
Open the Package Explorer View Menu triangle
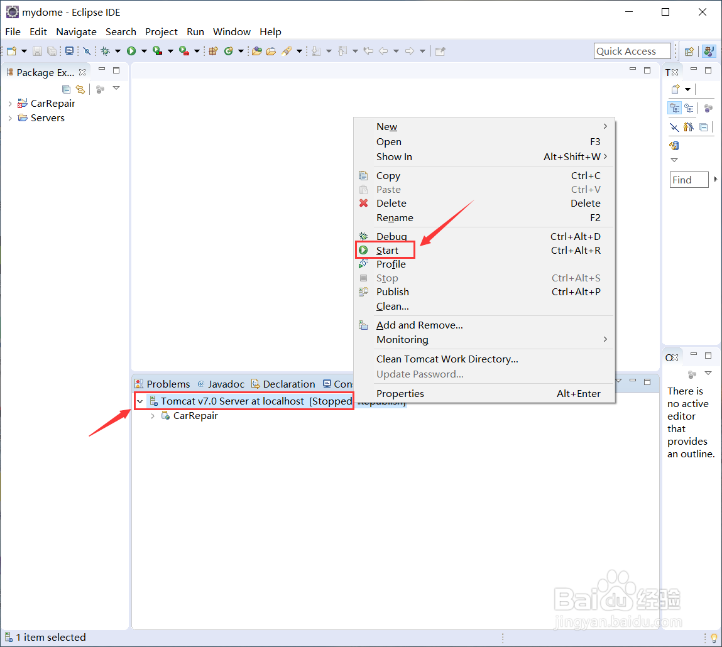(x=116, y=89)
